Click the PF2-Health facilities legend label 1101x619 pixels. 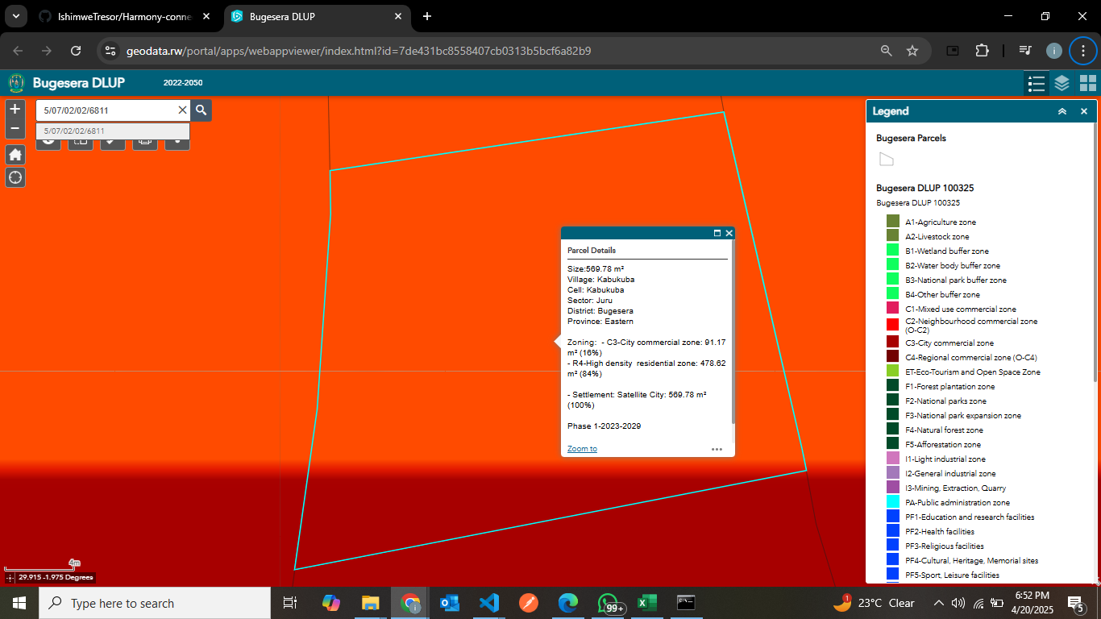click(x=939, y=531)
